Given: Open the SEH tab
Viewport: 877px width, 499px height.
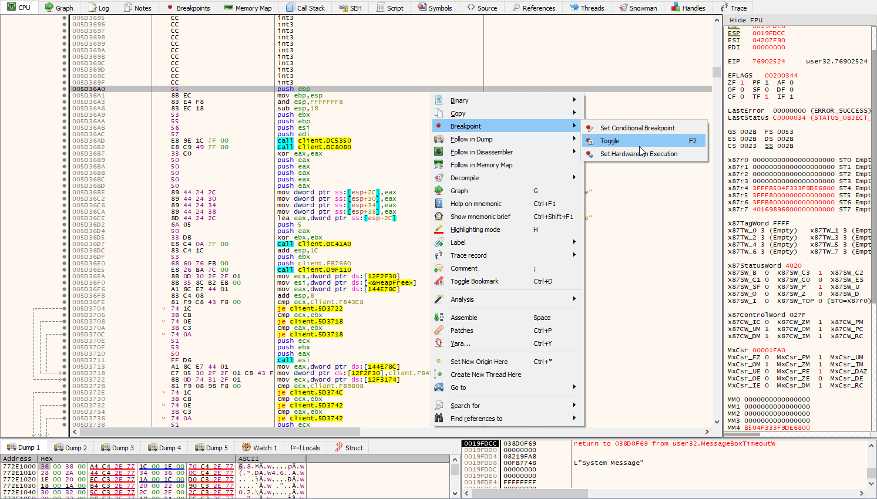Looking at the screenshot, I should click(350, 8).
